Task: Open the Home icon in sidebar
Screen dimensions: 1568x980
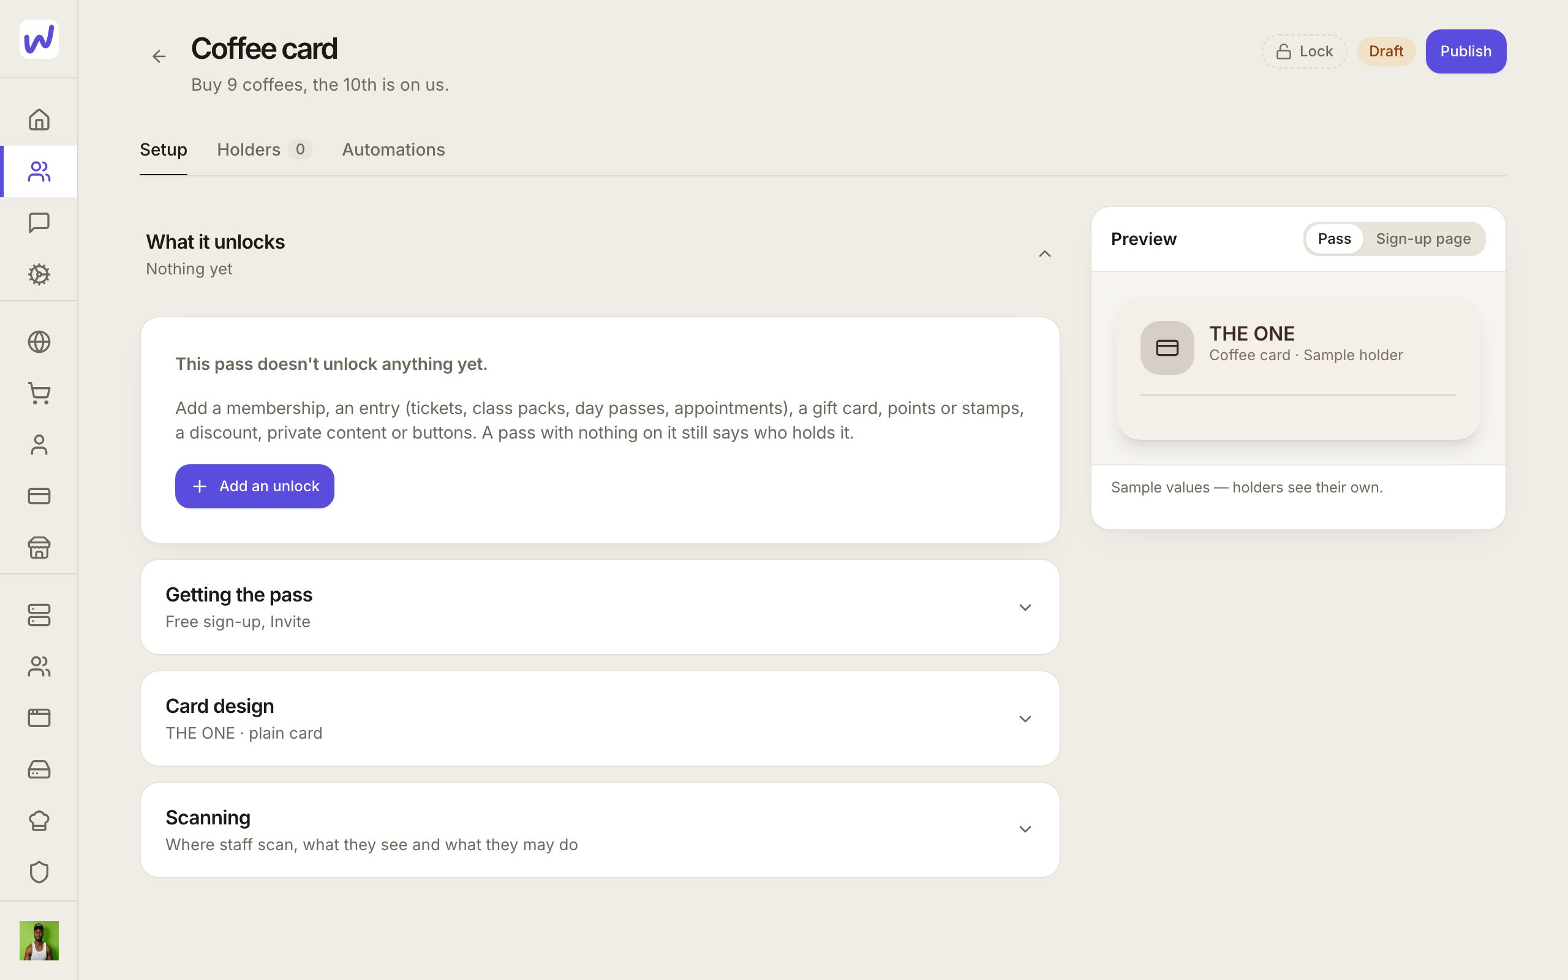Action: pyautogui.click(x=39, y=120)
